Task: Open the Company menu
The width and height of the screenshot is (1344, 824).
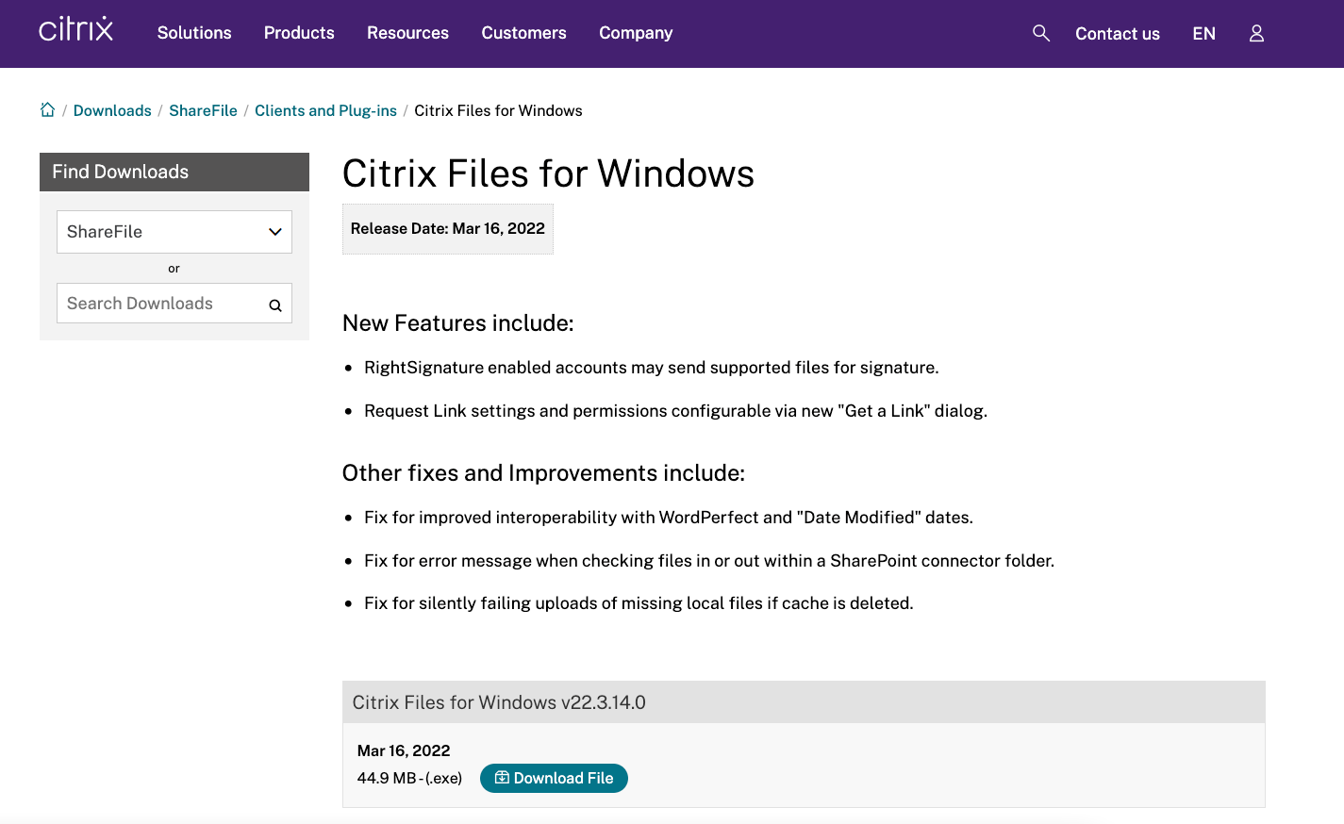Action: 636,33
